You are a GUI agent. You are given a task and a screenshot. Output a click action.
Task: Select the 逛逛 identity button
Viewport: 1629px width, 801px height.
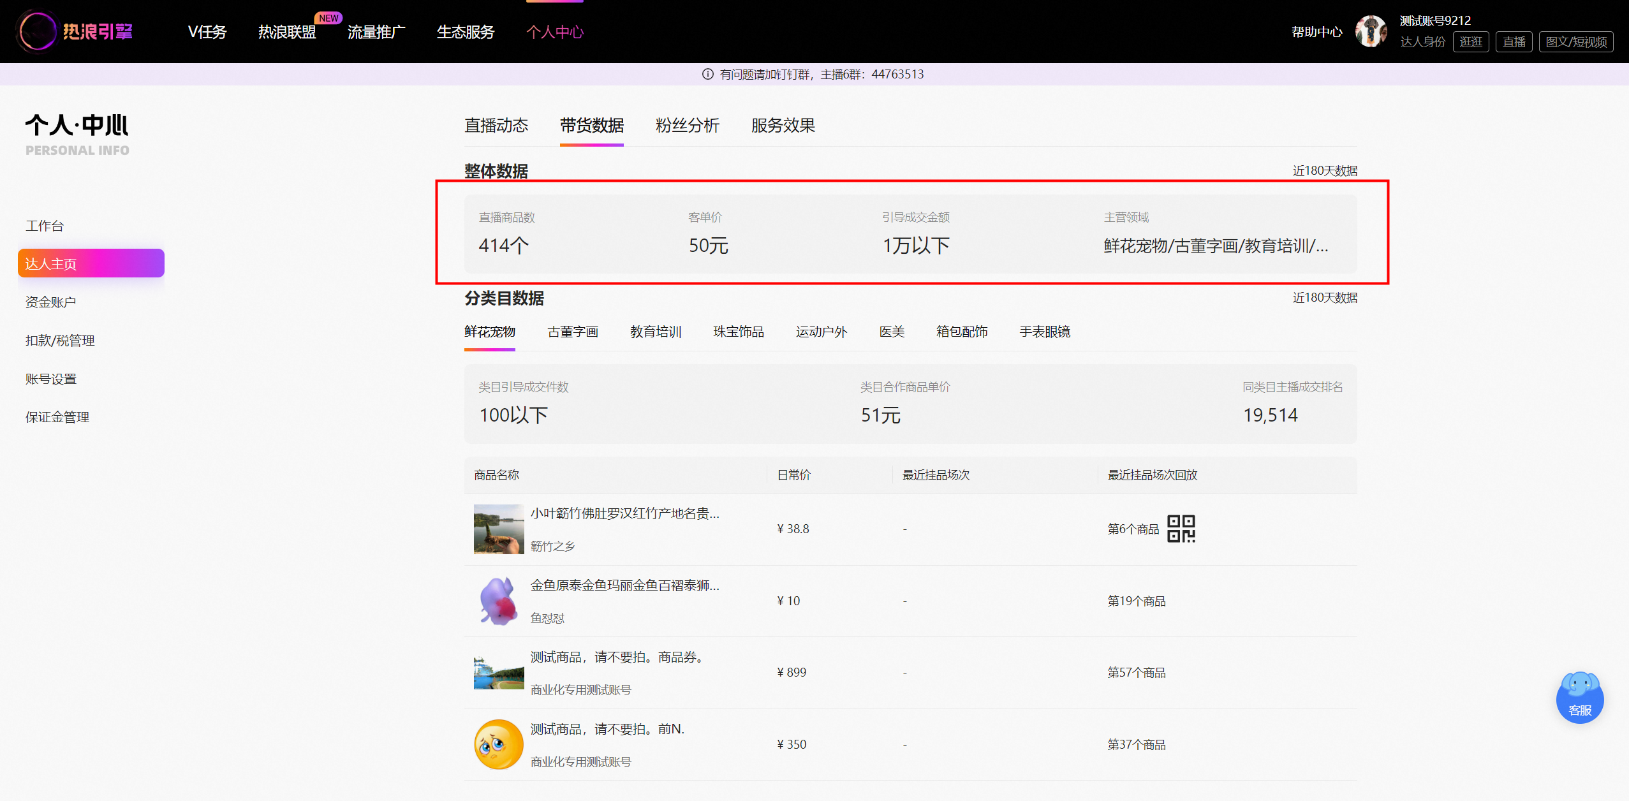point(1471,41)
